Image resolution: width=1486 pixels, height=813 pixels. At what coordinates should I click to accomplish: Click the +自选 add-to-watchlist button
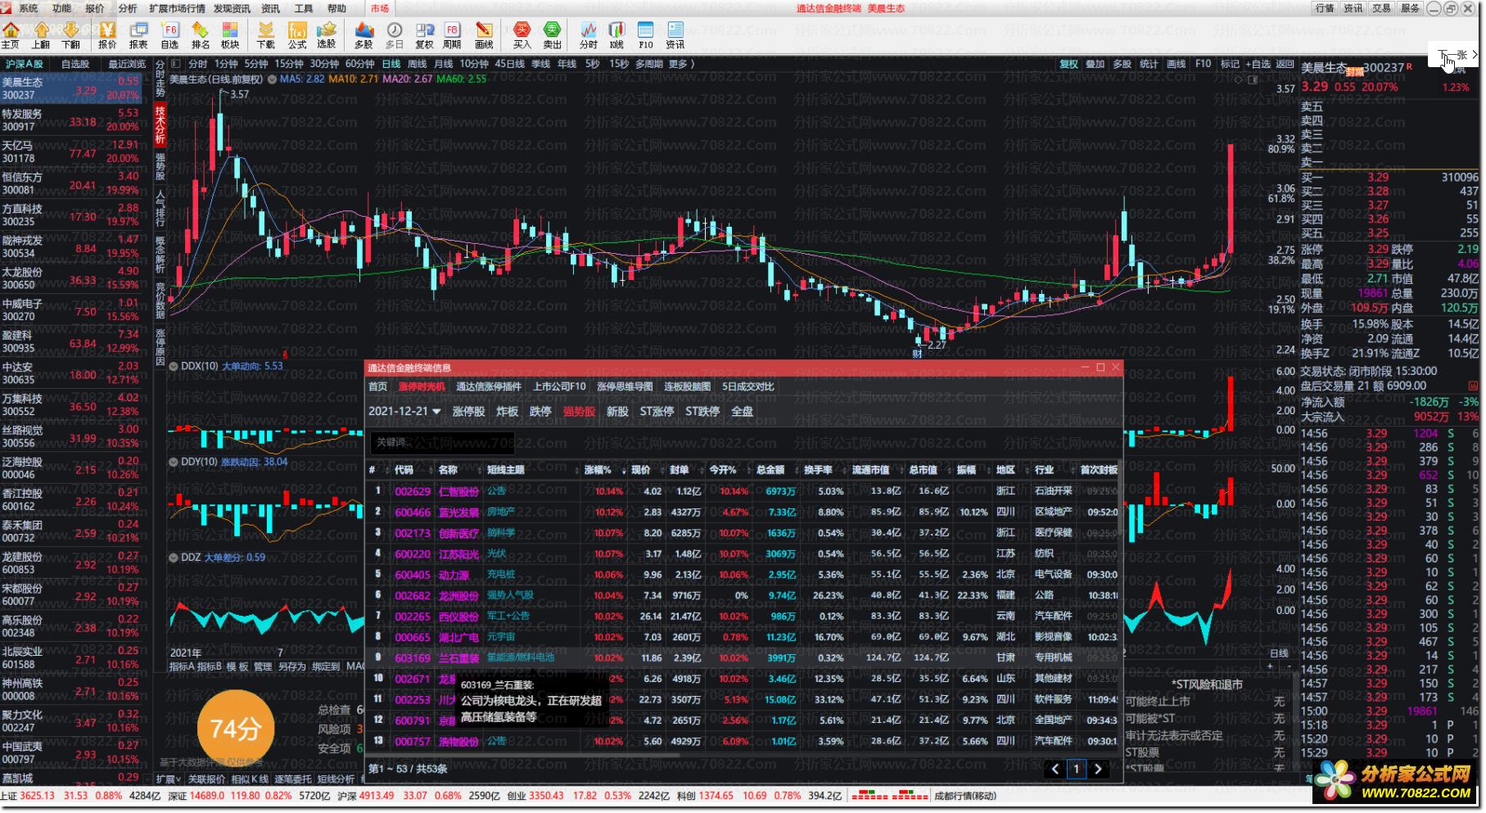point(1258,64)
